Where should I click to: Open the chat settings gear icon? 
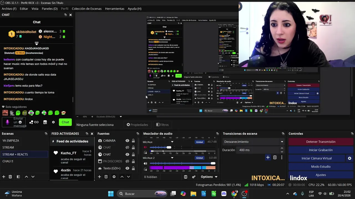click(x=53, y=122)
